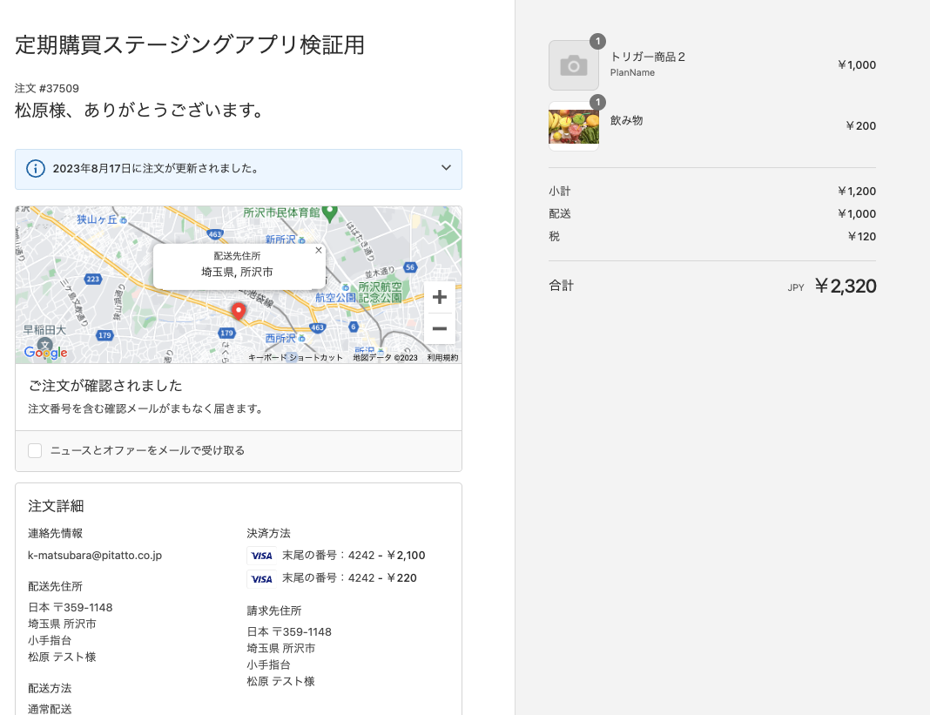Open the 利用規約 map terms link
The width and height of the screenshot is (930, 715).
coord(442,357)
